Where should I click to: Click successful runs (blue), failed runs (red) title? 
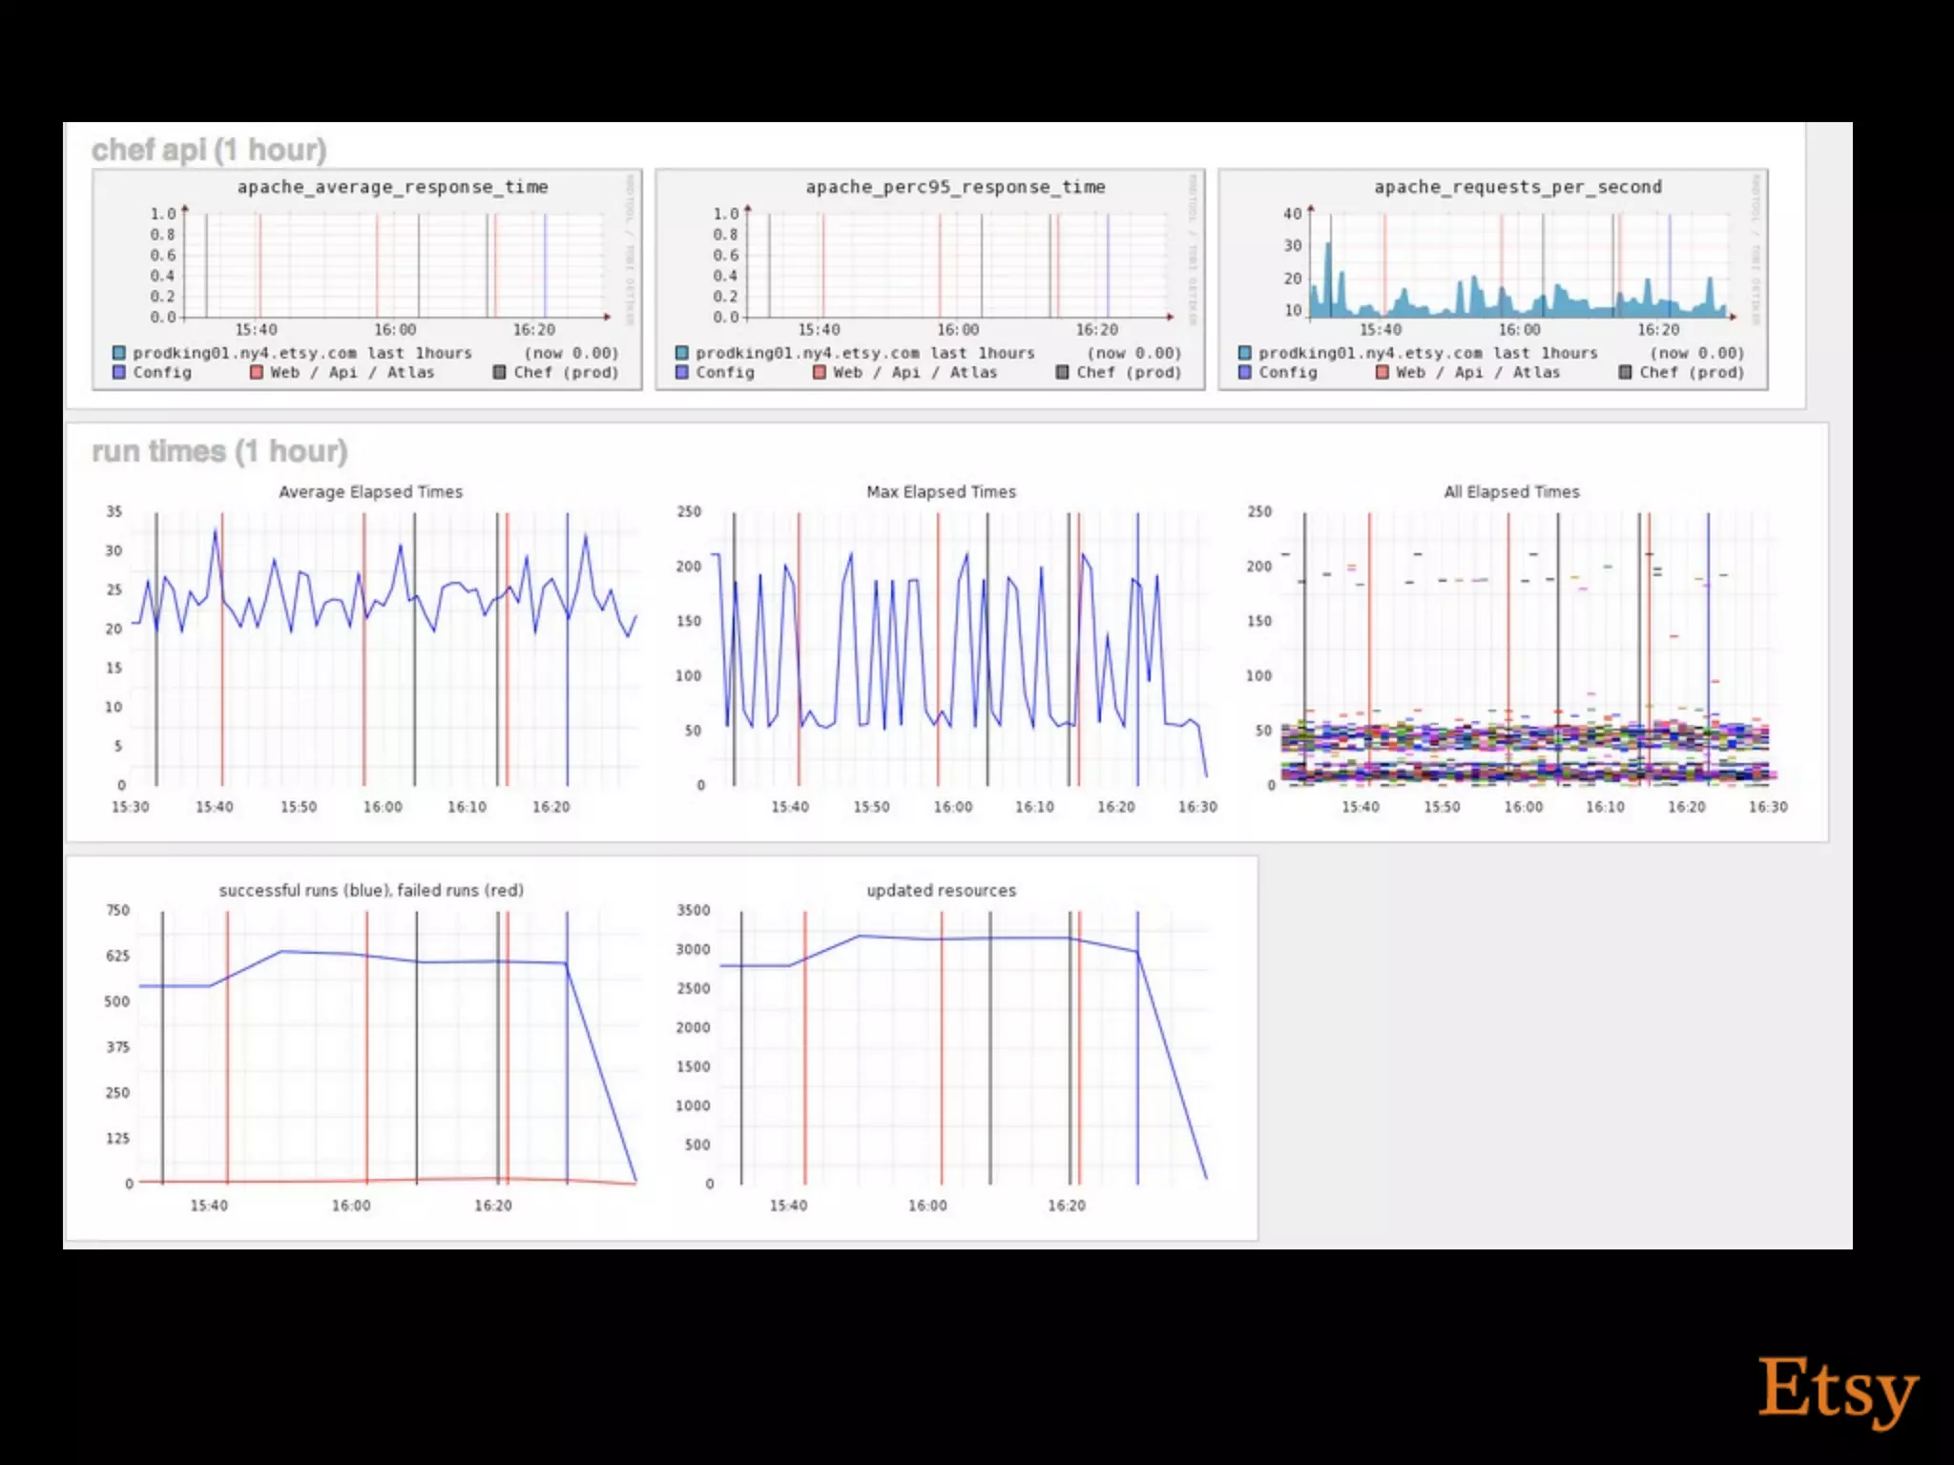coord(371,890)
